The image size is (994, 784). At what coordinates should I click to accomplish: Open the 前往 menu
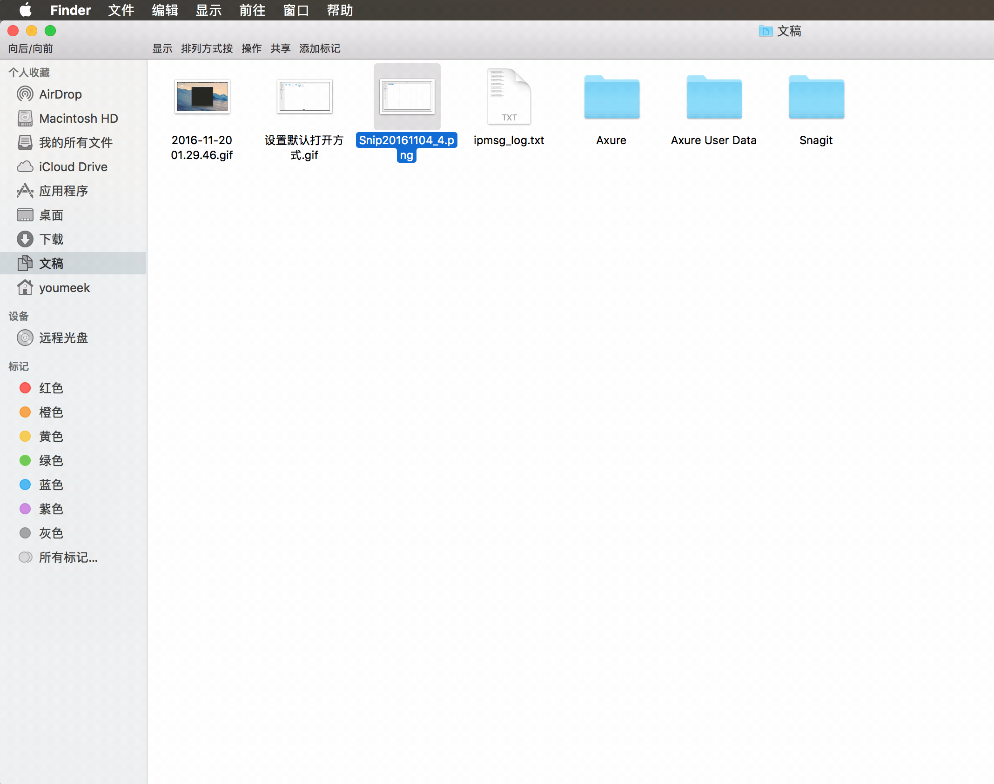pos(252,10)
